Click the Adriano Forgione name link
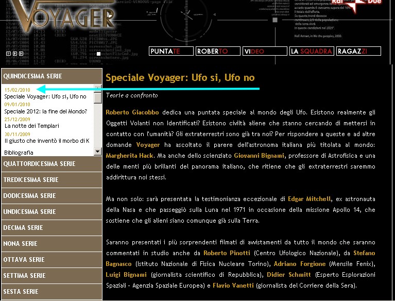The width and height of the screenshot is (395, 301). tap(300, 264)
